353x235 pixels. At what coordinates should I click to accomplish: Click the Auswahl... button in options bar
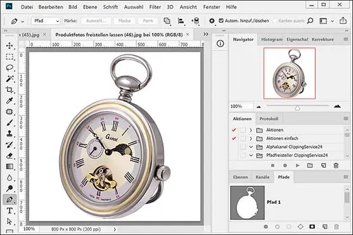coord(96,21)
